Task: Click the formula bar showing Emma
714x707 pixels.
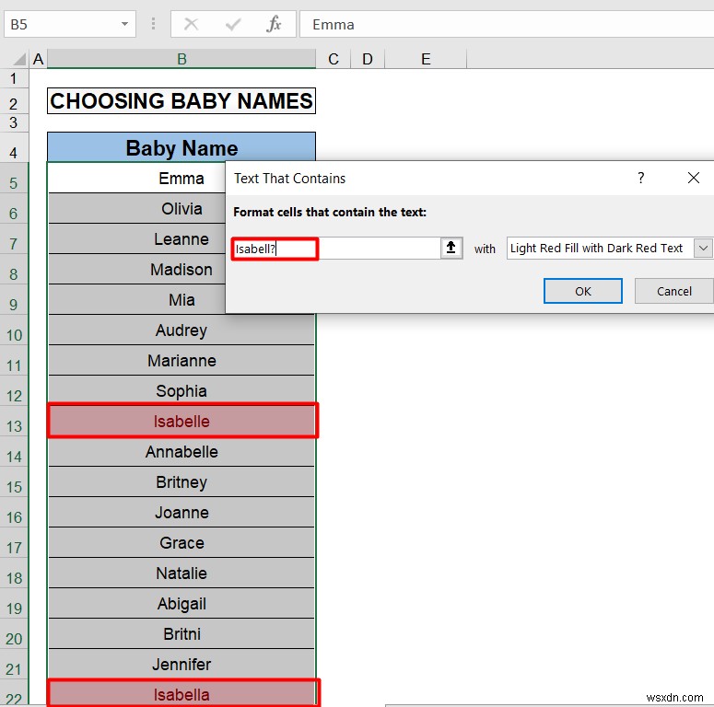Action: click(507, 24)
